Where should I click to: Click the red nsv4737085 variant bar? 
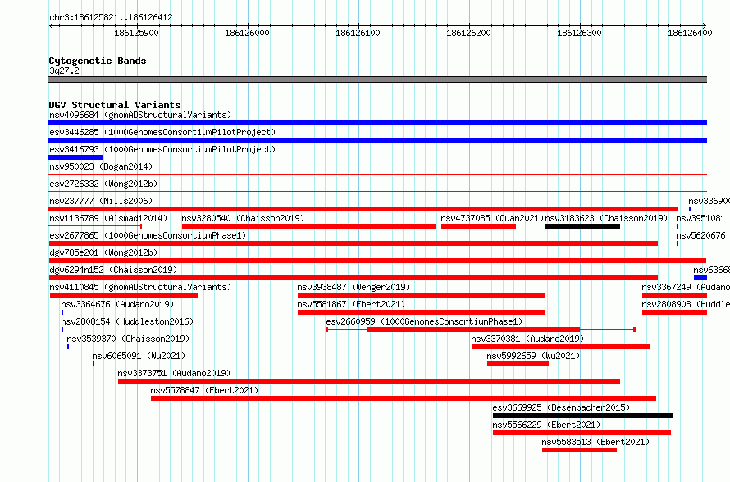(478, 226)
